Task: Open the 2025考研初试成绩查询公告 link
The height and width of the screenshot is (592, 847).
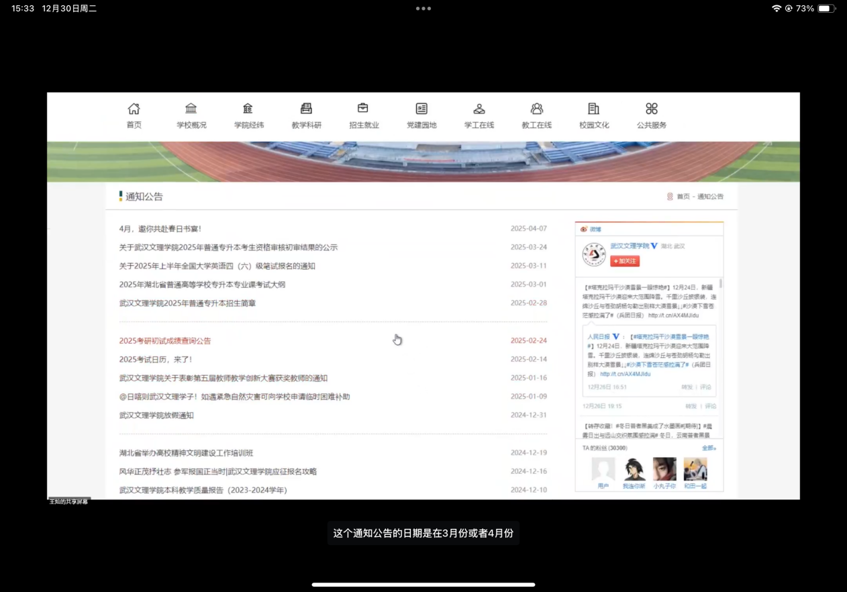Action: click(165, 341)
